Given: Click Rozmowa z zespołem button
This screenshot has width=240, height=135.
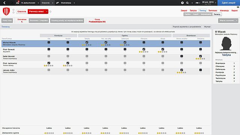Looking at the screenshot, I should (x=39, y=21).
